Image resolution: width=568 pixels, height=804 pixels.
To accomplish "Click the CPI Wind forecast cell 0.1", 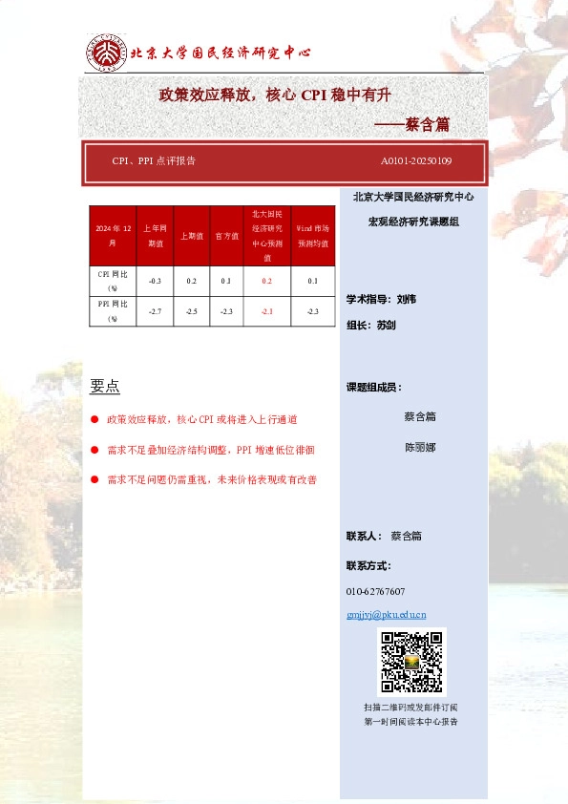I will (x=313, y=281).
